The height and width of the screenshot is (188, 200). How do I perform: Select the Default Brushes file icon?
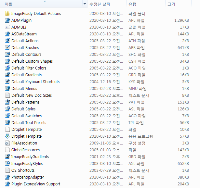coord(7,47)
